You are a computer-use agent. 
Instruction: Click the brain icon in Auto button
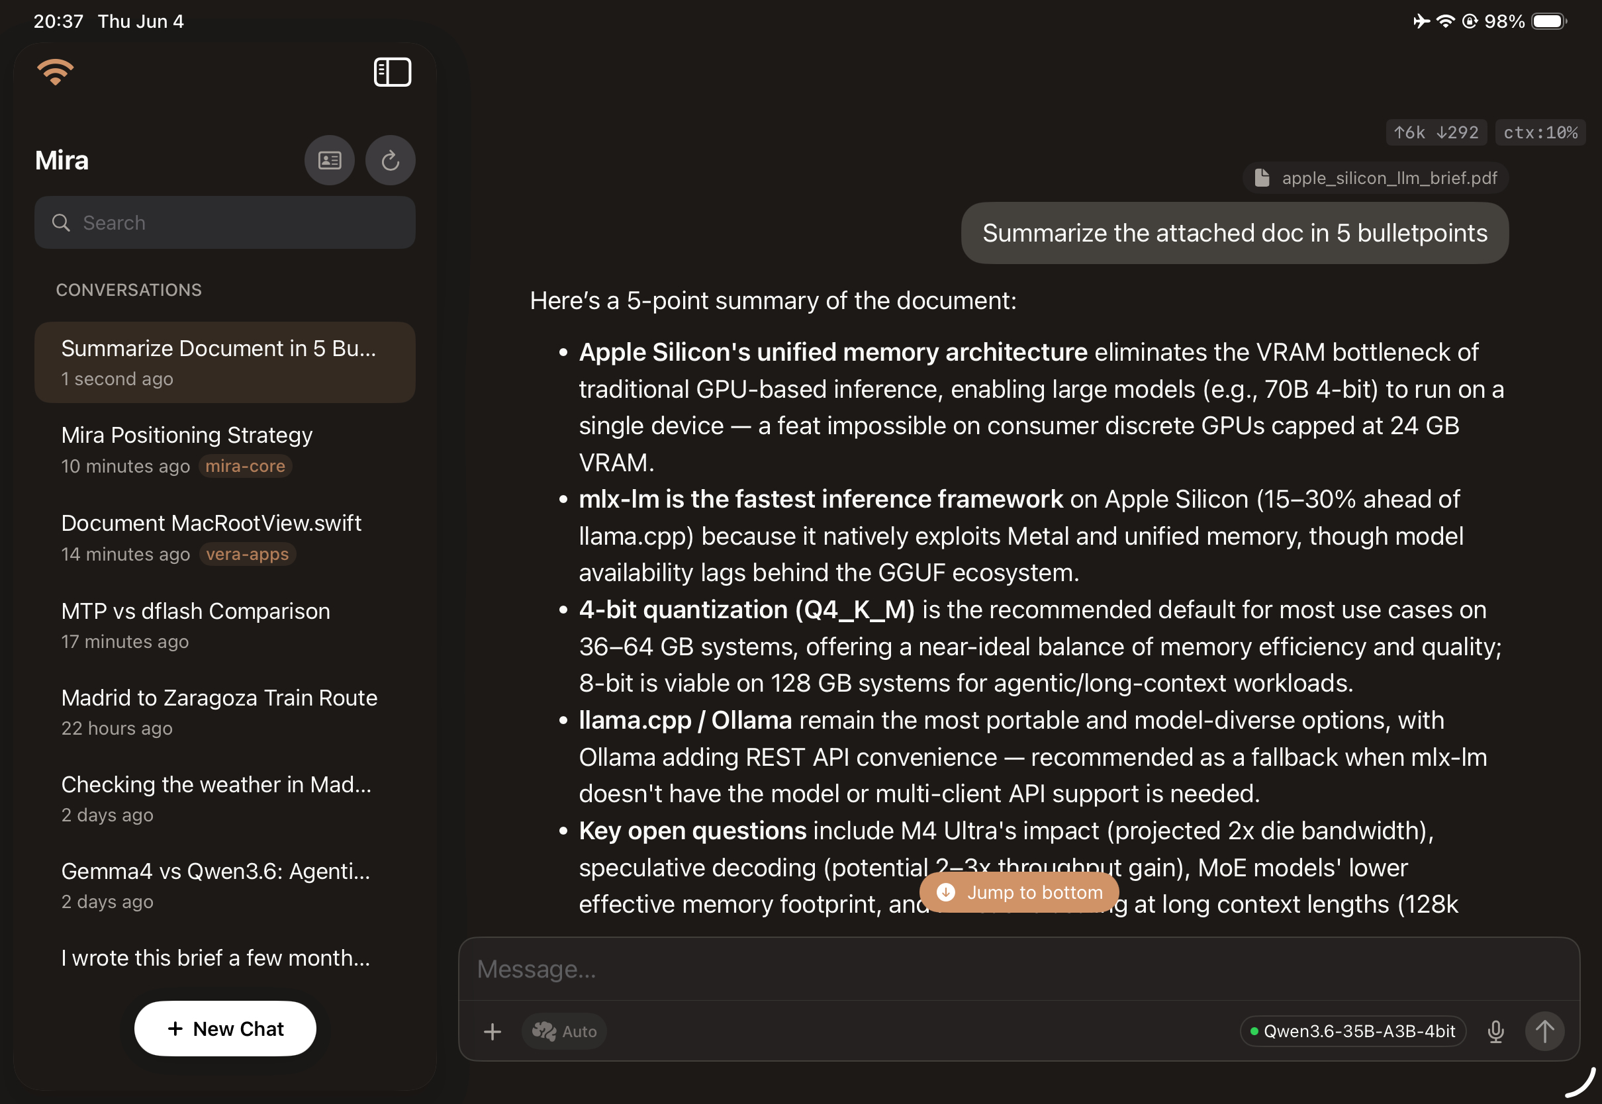pos(543,1031)
